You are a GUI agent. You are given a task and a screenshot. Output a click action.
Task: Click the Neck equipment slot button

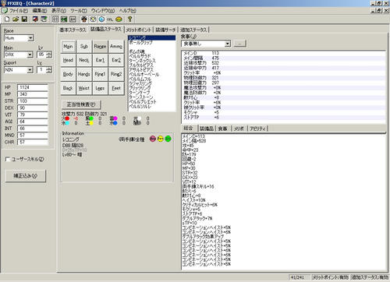click(84, 60)
